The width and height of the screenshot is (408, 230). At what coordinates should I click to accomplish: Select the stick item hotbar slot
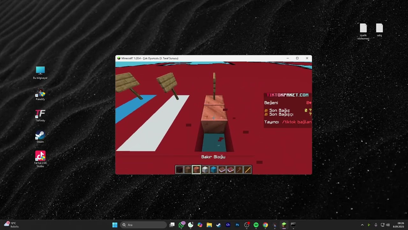[248, 170]
